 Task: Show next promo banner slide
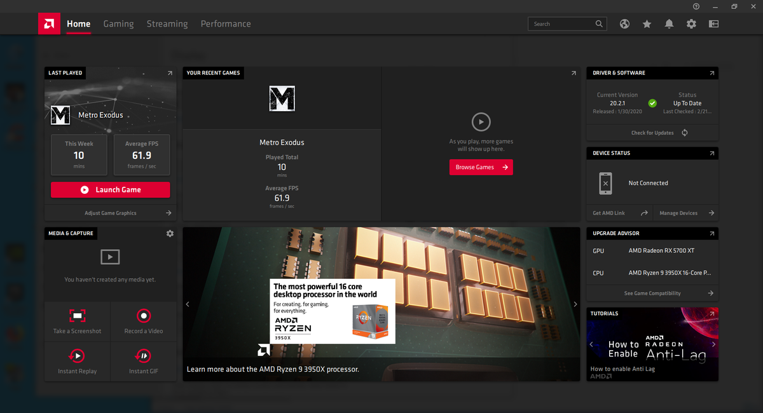(575, 304)
